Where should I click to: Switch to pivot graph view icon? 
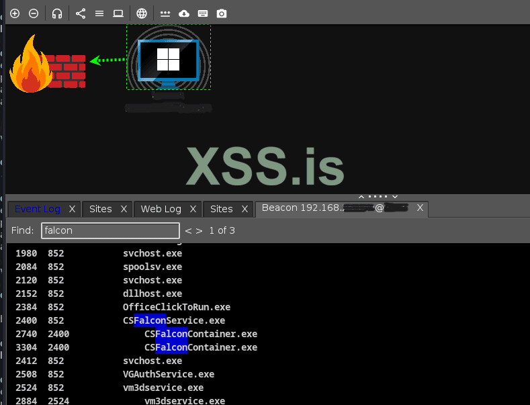point(81,13)
